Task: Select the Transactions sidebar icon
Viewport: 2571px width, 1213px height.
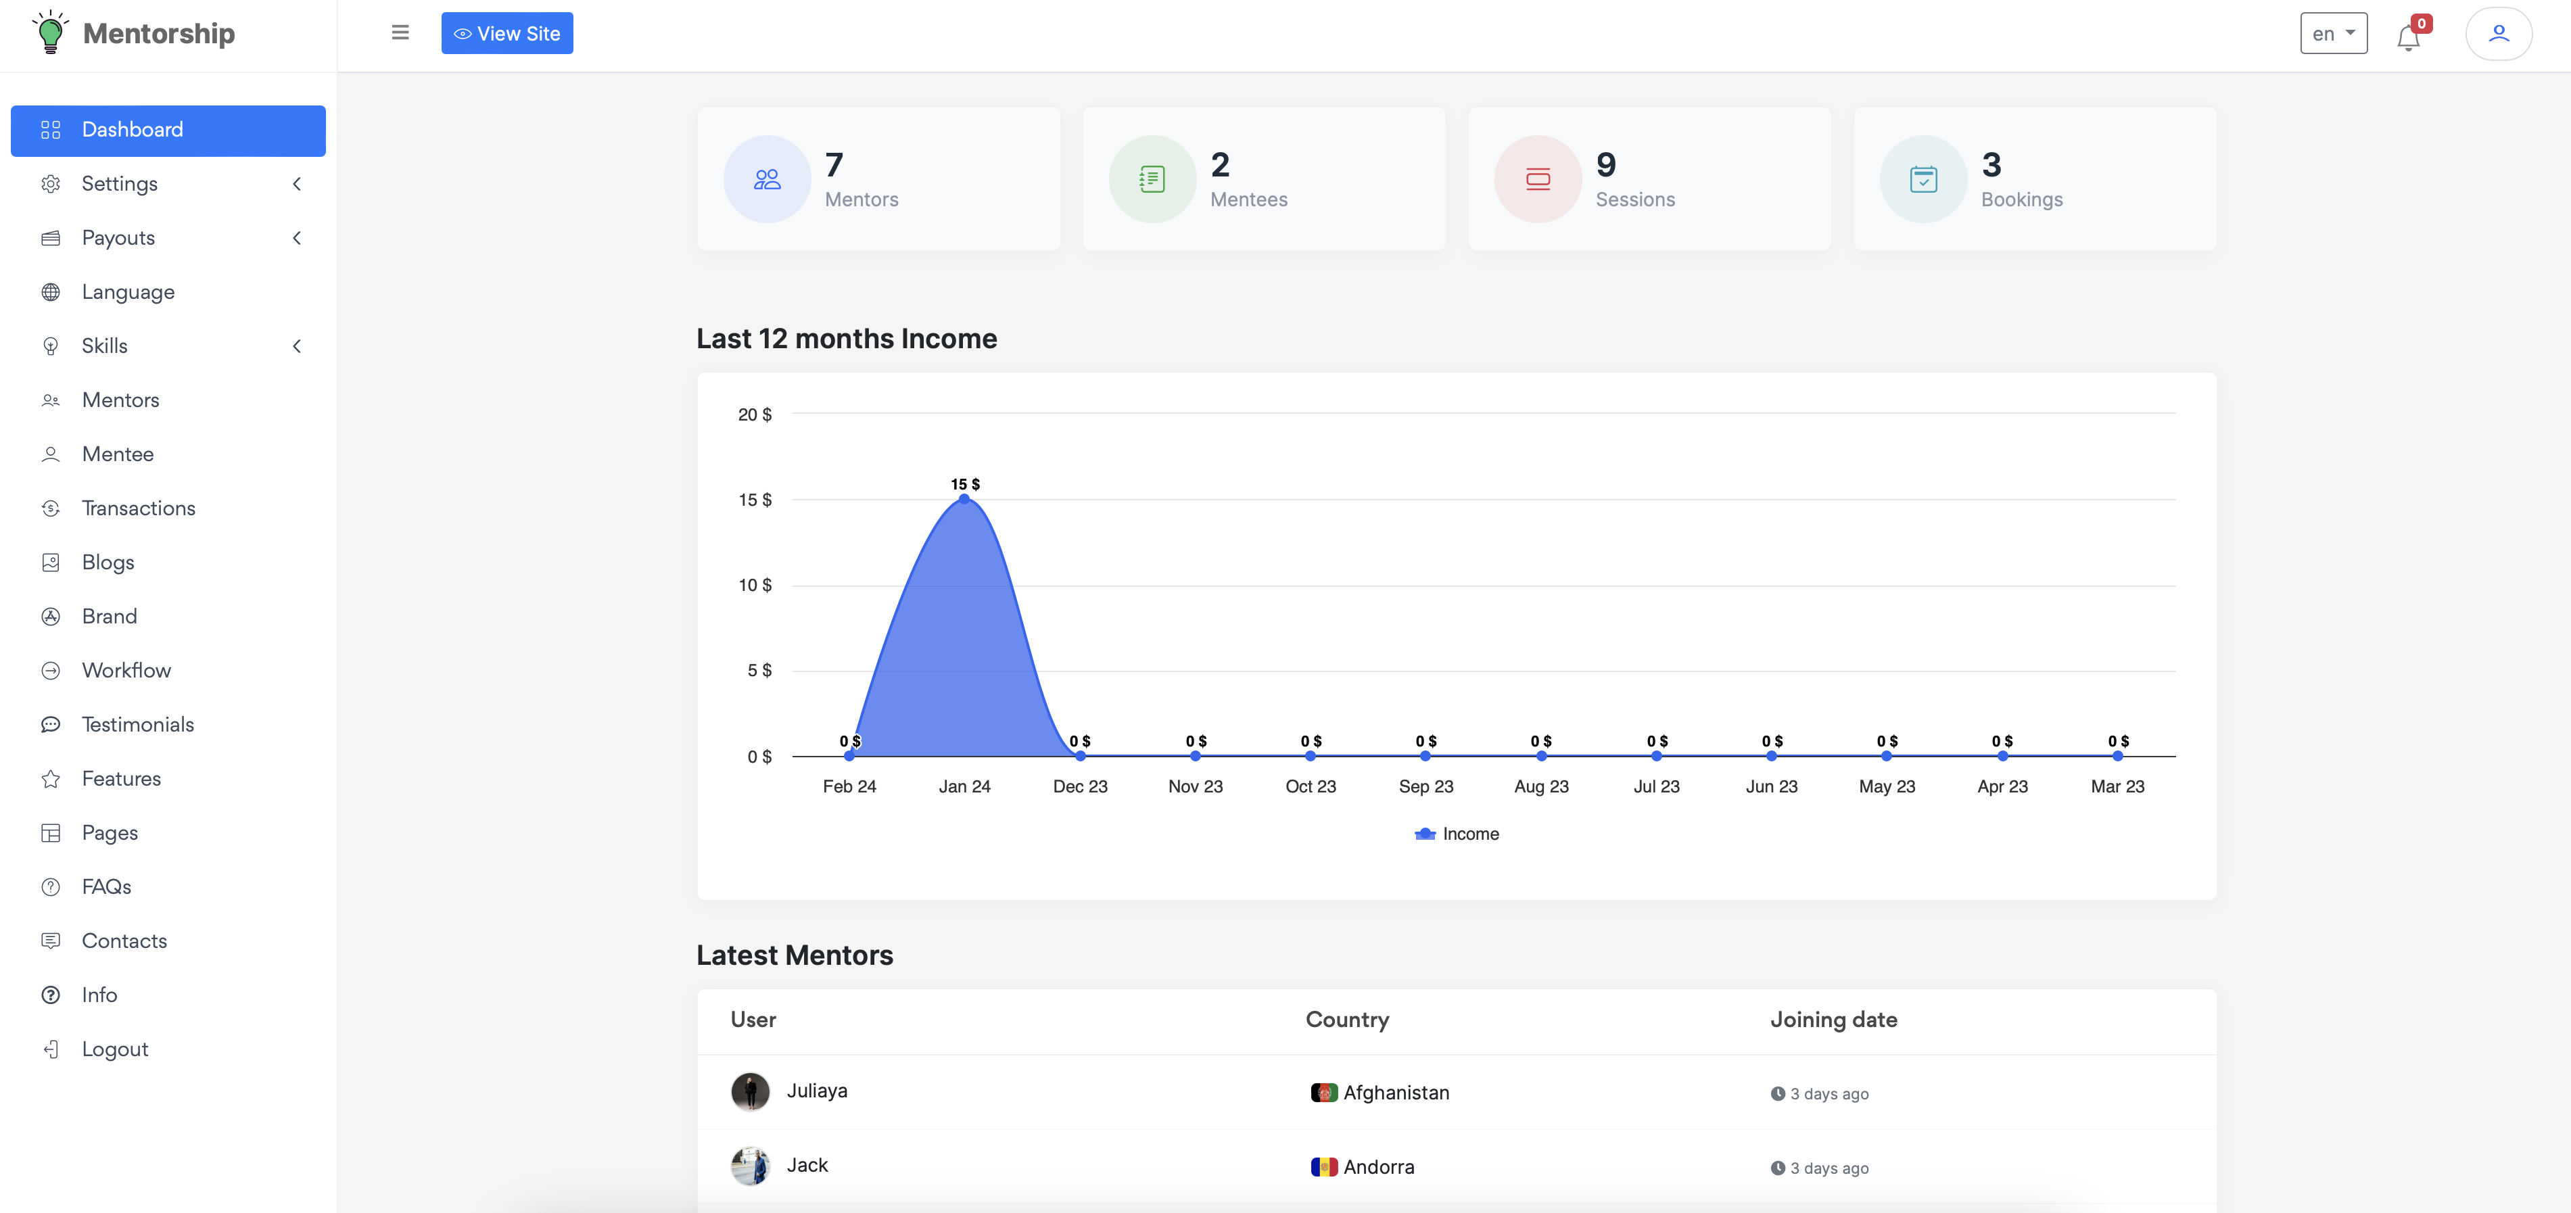Action: (x=52, y=508)
